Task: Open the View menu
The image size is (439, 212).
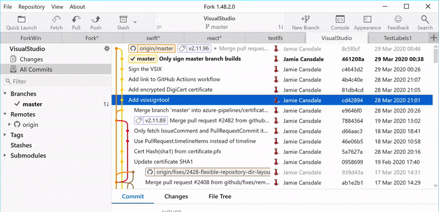Action: [x=57, y=7]
